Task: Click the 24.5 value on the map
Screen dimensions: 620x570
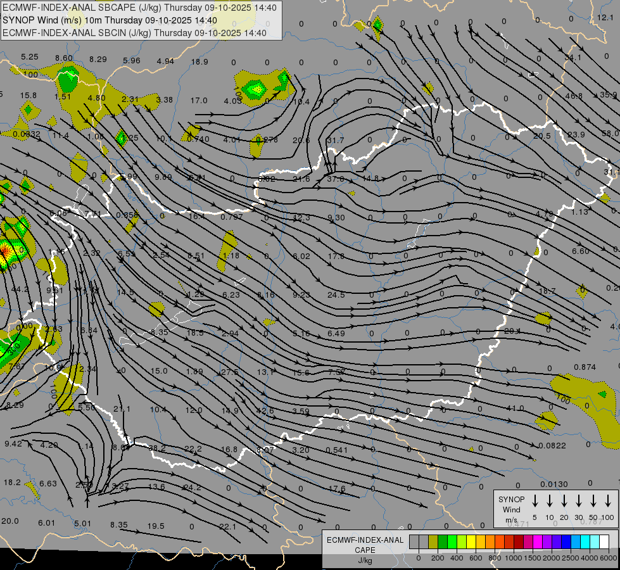Action: [x=336, y=294]
